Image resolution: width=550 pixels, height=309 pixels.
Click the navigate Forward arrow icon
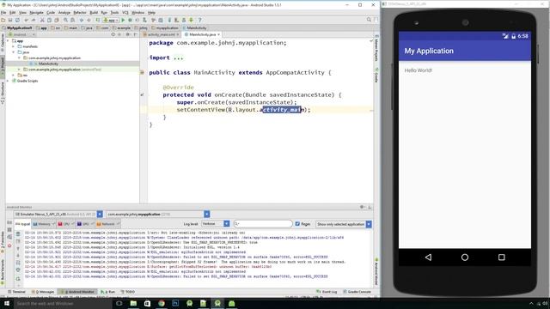click(x=89, y=21)
